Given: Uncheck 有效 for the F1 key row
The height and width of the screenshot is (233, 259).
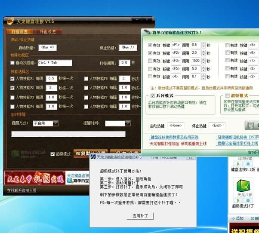Looking at the screenshot, I should point(150,45).
